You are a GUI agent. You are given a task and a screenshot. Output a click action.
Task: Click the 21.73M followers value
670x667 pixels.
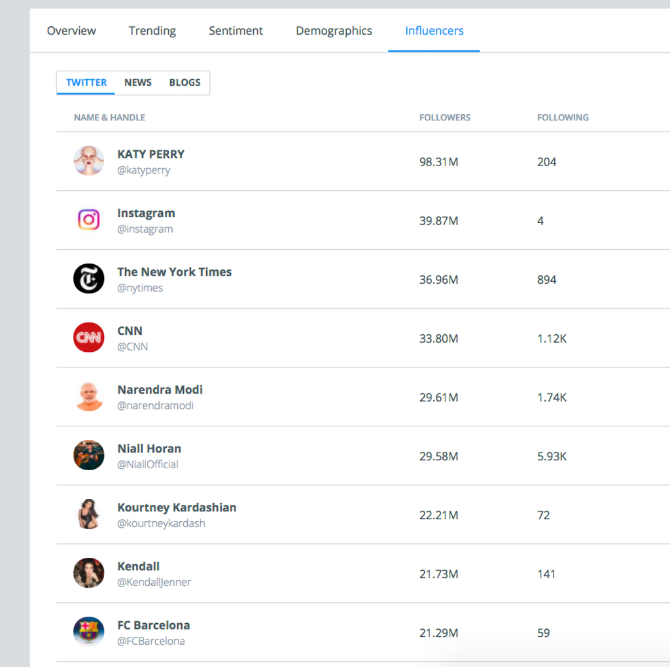[x=438, y=575]
